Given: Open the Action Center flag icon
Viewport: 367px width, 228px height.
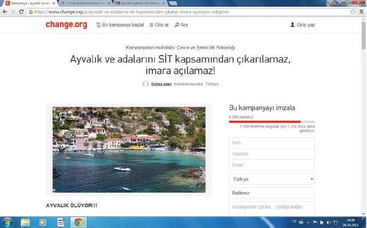Looking at the screenshot, I should (315, 223).
